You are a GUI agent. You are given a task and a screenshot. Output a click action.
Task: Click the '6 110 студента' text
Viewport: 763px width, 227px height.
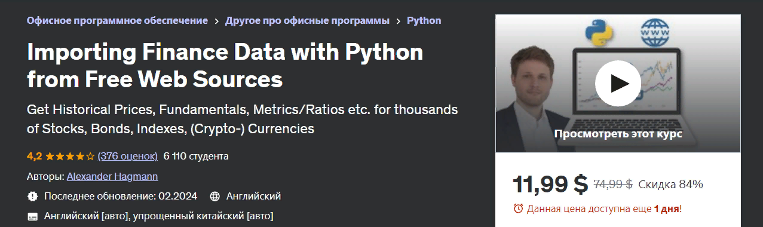coord(196,157)
